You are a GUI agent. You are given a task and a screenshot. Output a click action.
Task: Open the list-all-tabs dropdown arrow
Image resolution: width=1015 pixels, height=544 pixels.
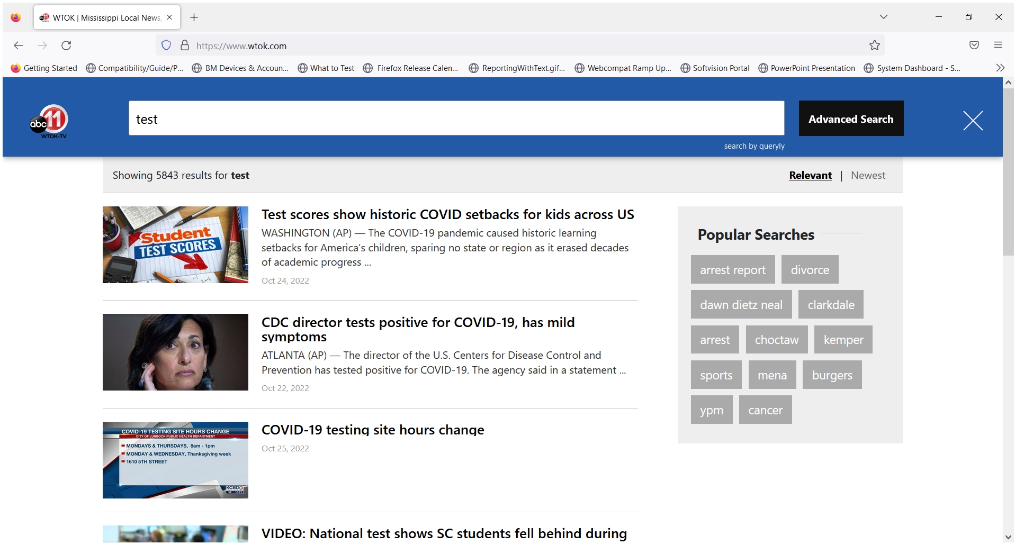pyautogui.click(x=883, y=16)
